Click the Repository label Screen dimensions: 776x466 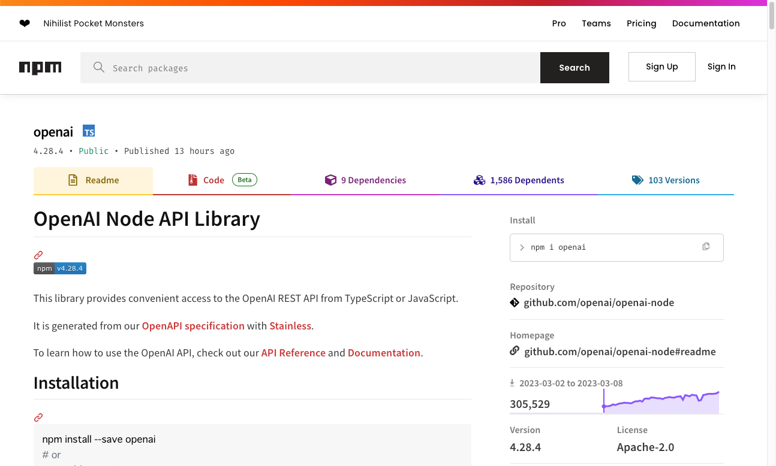(x=532, y=287)
